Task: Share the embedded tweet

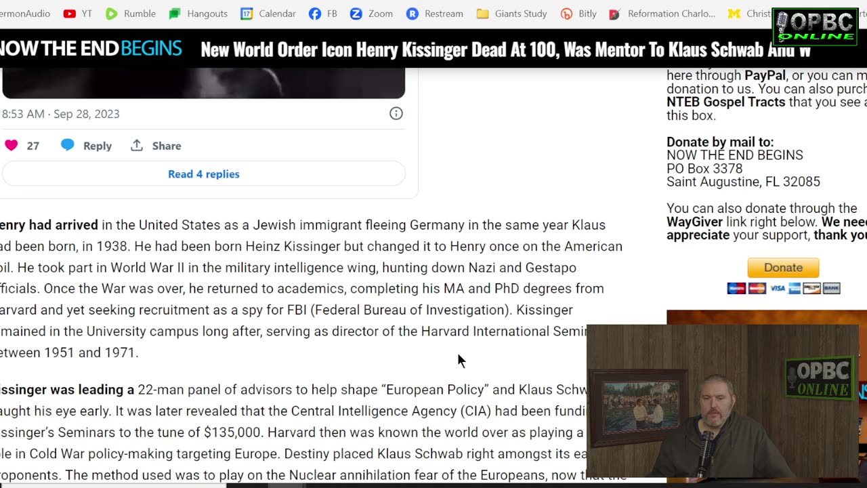Action: point(156,146)
